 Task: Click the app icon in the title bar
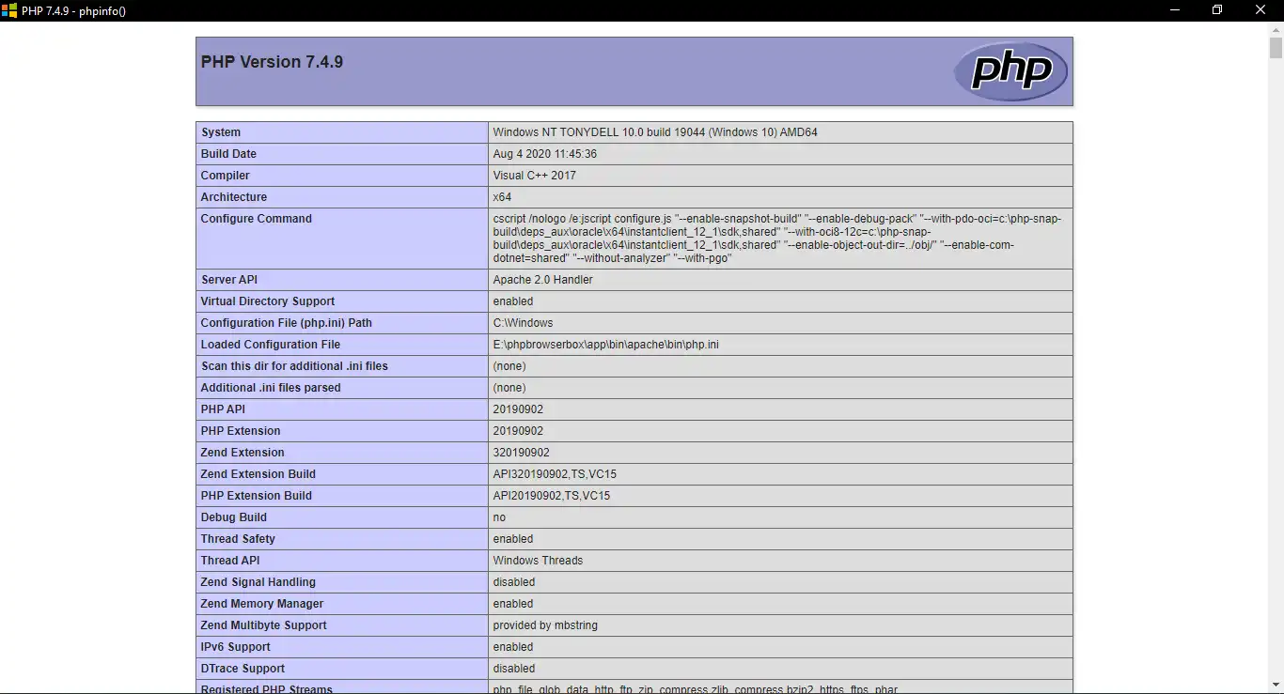tap(9, 10)
